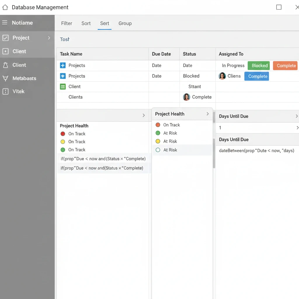Select the Client icon in the sidebar
The width and height of the screenshot is (299, 299).
5,51
